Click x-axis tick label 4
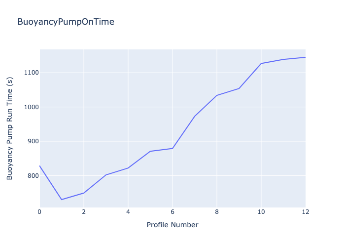 (128, 211)
